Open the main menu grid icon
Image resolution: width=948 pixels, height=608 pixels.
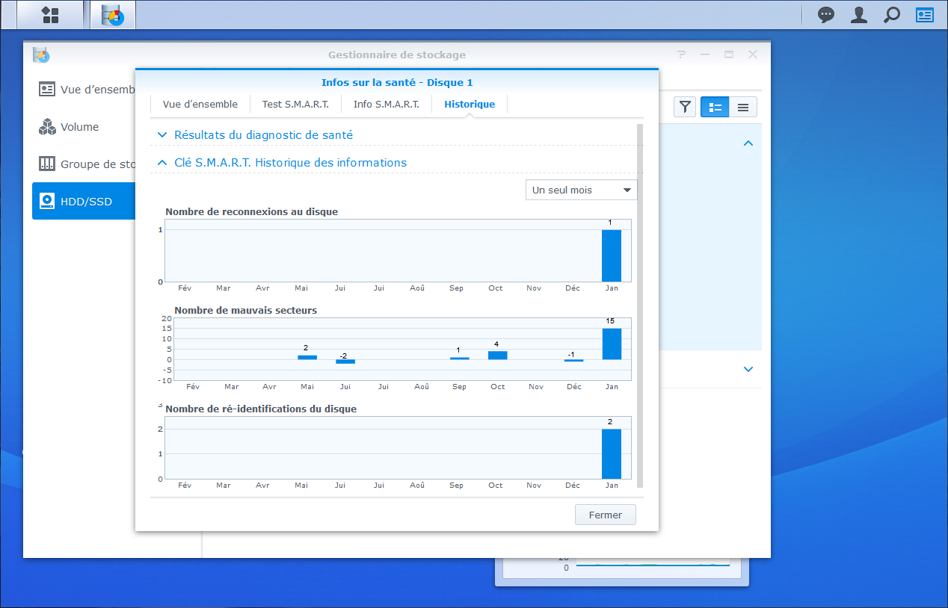click(50, 15)
